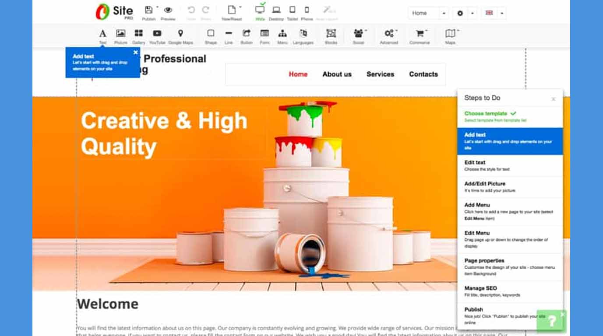
Task: Select the Text element tool
Action: [102, 36]
